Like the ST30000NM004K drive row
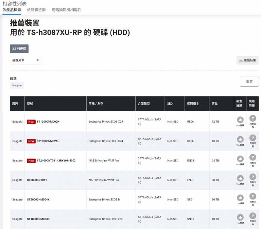261x229 pixels. [240, 198]
